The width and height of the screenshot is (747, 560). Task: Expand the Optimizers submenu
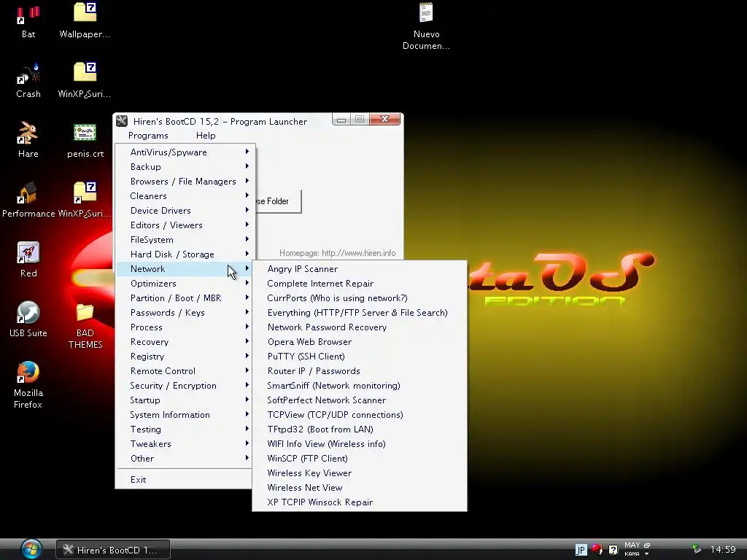coord(185,284)
